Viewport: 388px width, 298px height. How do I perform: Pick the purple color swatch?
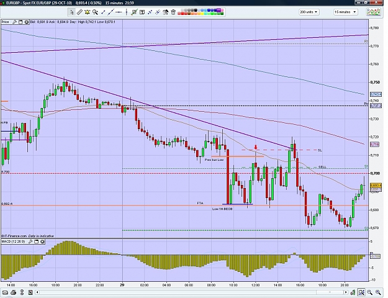[x=219, y=11]
